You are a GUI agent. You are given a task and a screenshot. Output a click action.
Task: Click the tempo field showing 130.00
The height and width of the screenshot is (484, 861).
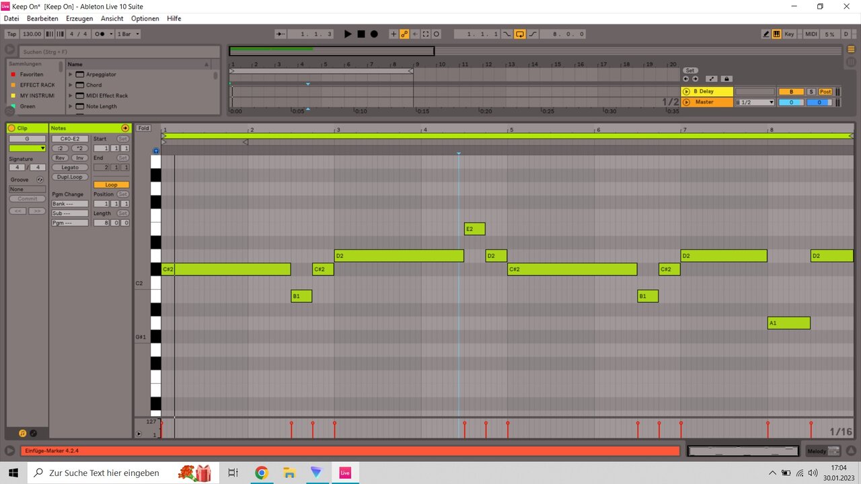tap(32, 34)
